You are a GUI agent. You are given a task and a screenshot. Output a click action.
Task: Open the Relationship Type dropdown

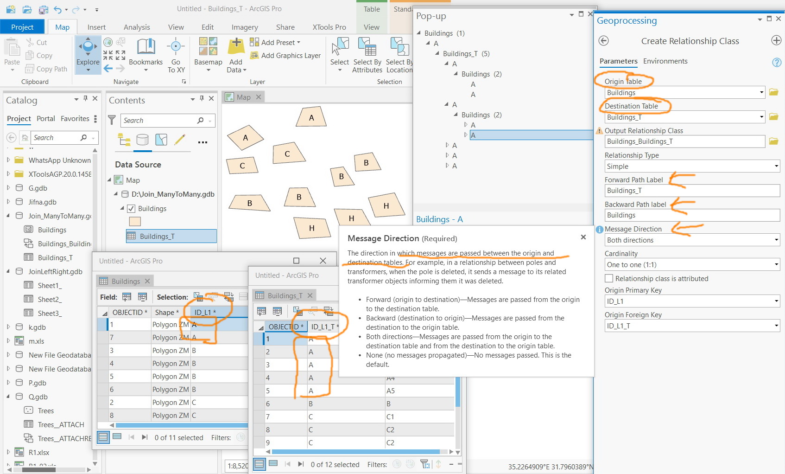coord(777,166)
